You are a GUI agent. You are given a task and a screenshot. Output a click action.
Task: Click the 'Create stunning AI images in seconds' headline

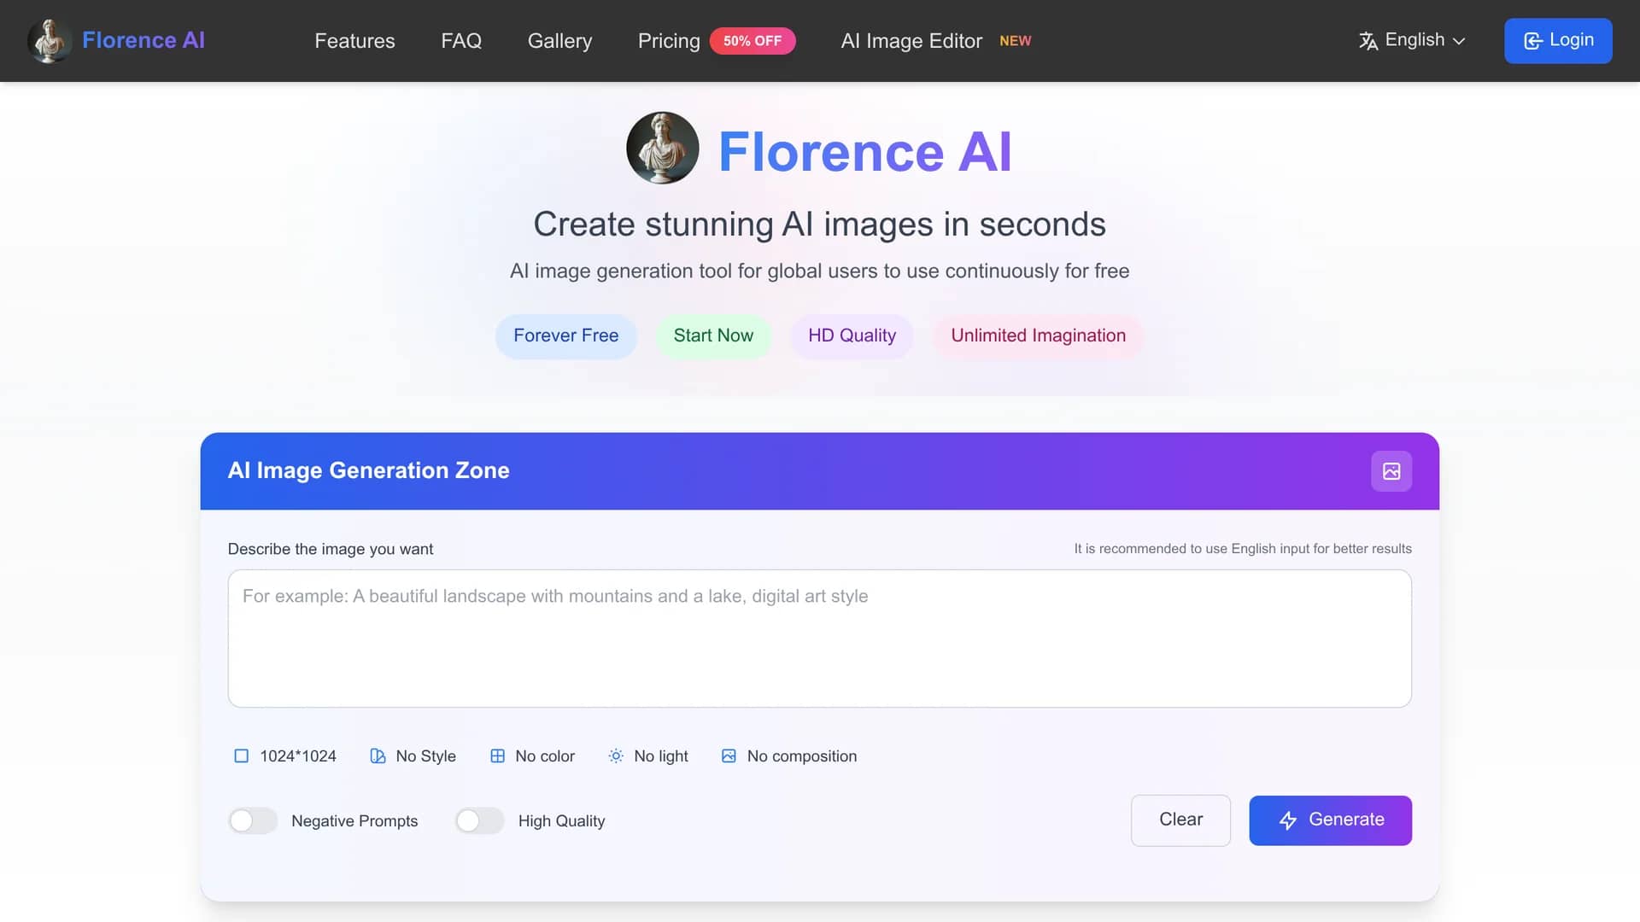point(820,225)
